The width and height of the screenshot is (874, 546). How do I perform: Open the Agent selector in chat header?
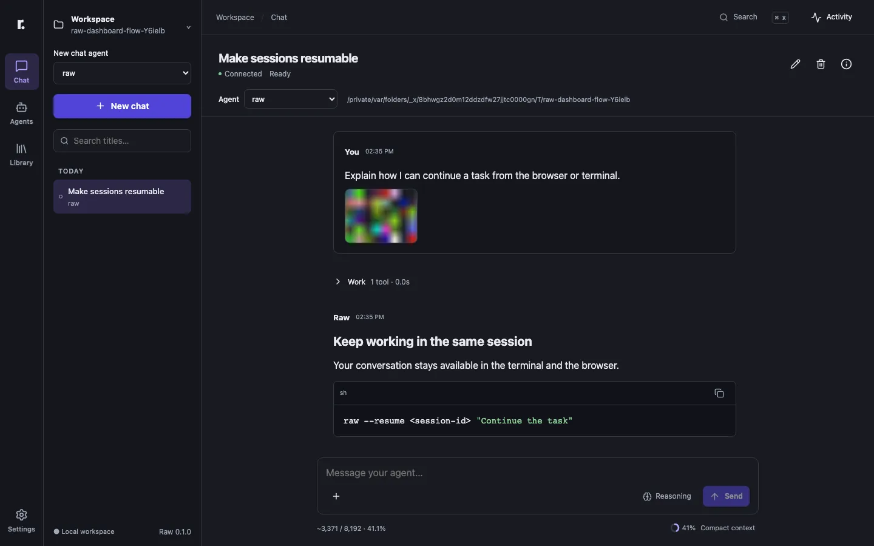pos(291,99)
